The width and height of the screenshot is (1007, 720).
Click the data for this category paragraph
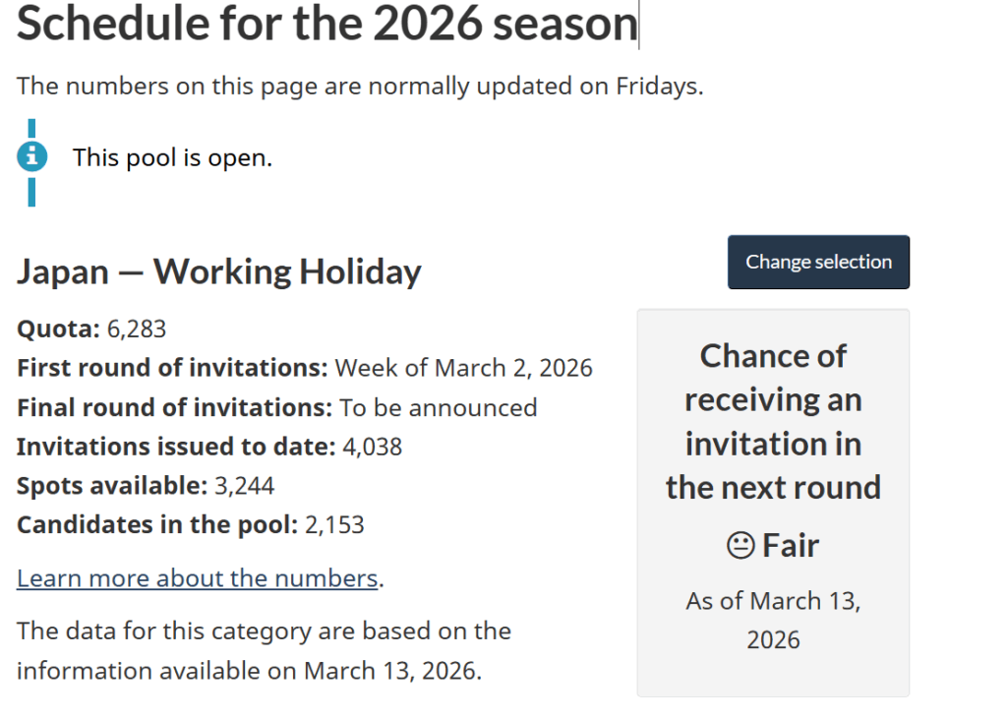pyautogui.click(x=264, y=651)
